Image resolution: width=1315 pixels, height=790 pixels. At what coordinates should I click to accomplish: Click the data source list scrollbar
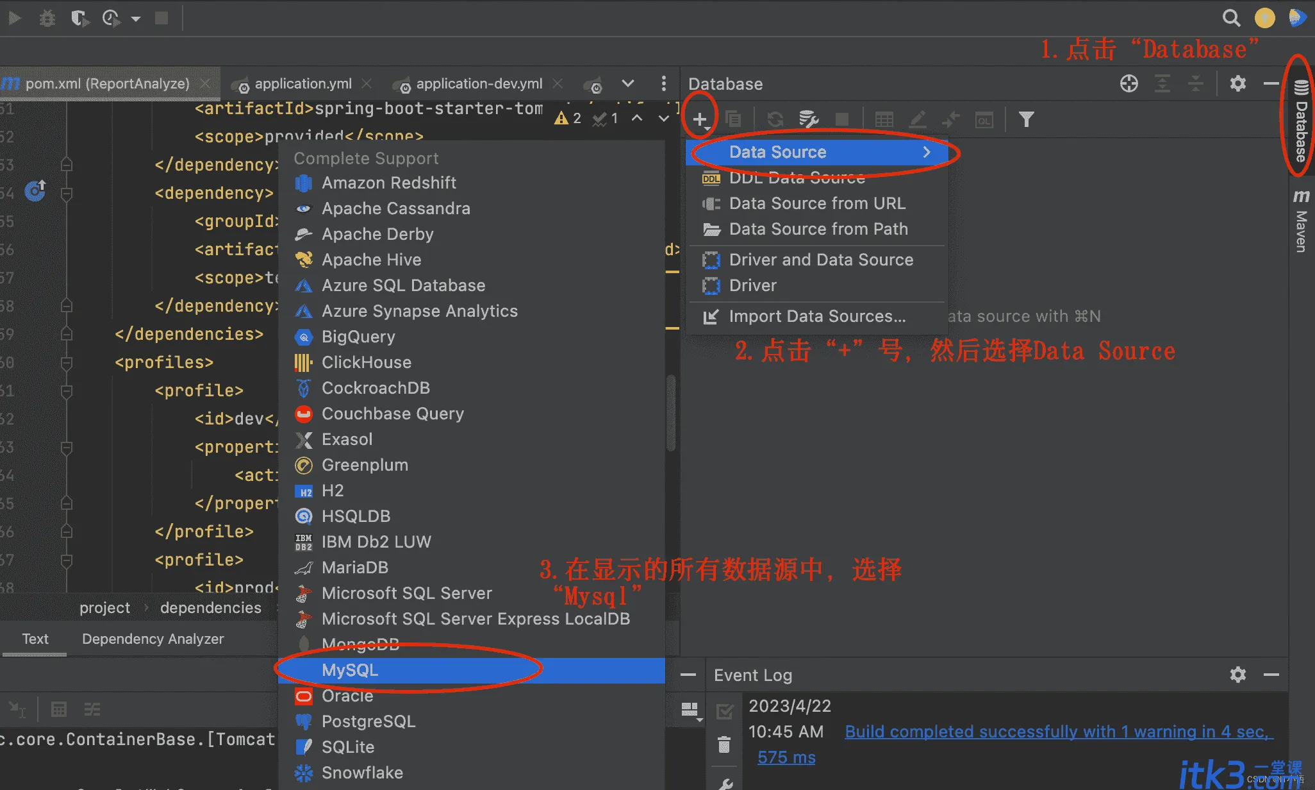click(671, 414)
